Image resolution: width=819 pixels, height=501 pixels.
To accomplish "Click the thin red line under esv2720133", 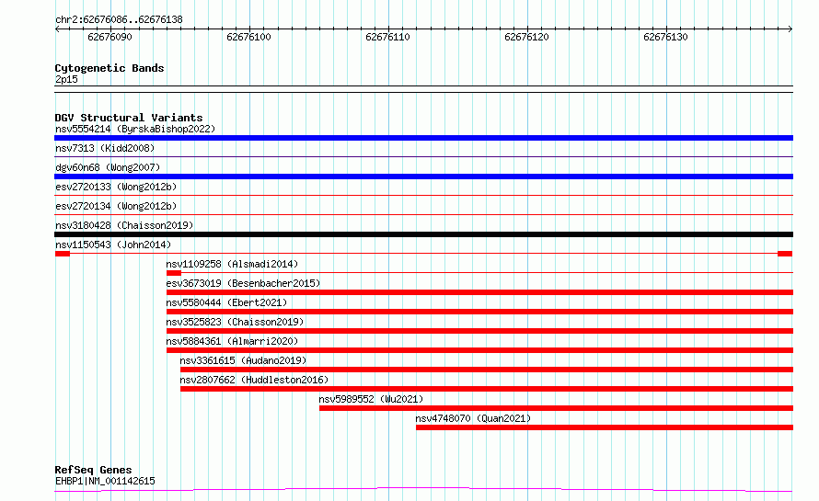I will (x=423, y=195).
